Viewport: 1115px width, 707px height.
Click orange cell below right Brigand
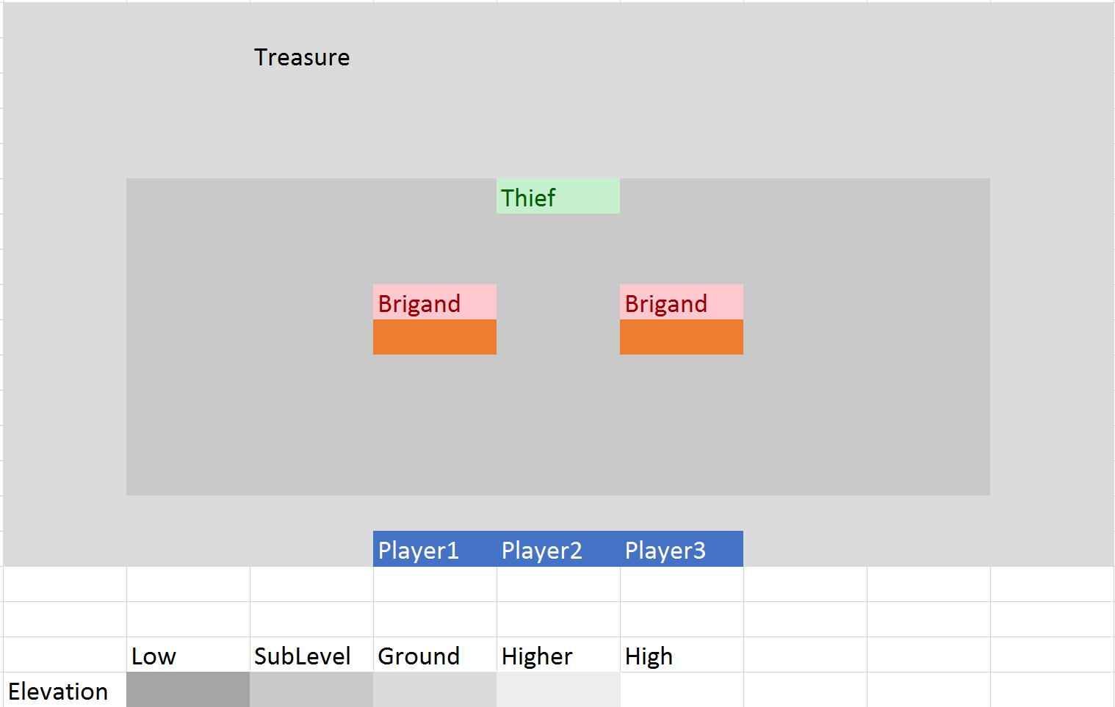(681, 337)
